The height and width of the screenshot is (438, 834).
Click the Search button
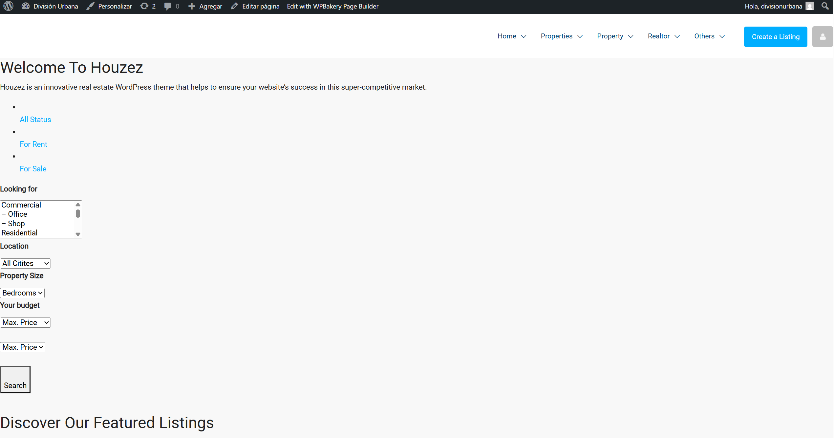15,380
